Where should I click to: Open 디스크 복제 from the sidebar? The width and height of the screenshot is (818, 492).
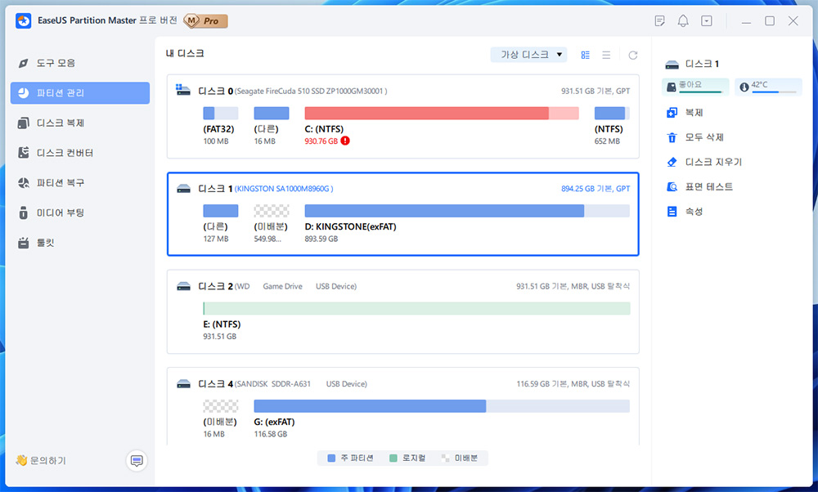pyautogui.click(x=80, y=123)
